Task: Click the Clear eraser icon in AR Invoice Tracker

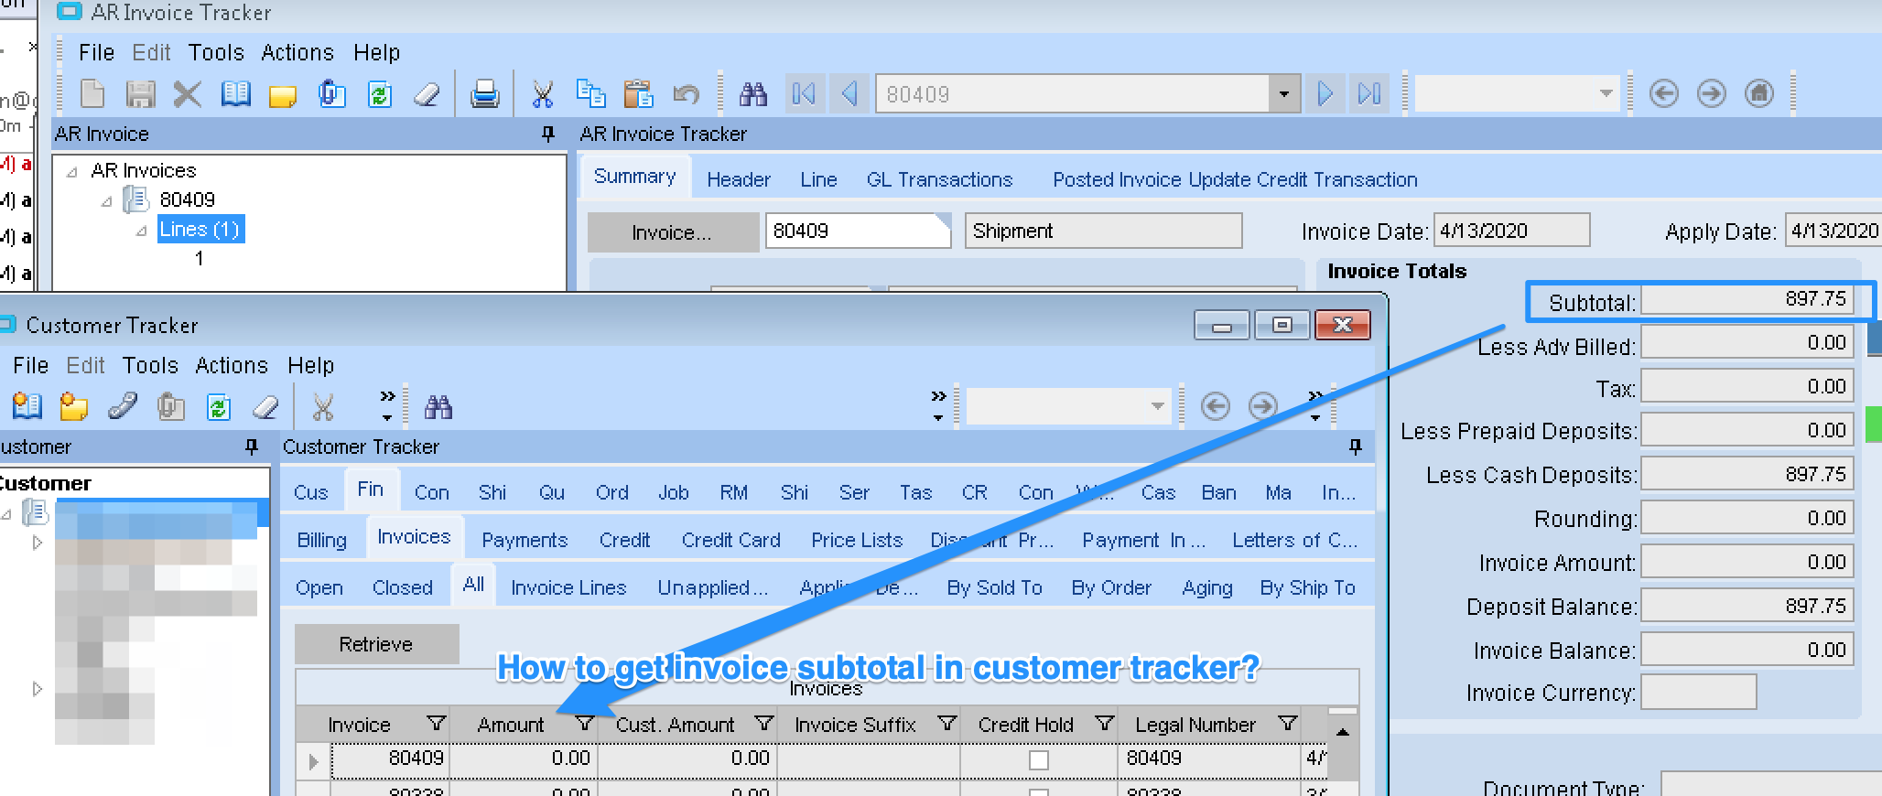Action: click(x=427, y=93)
